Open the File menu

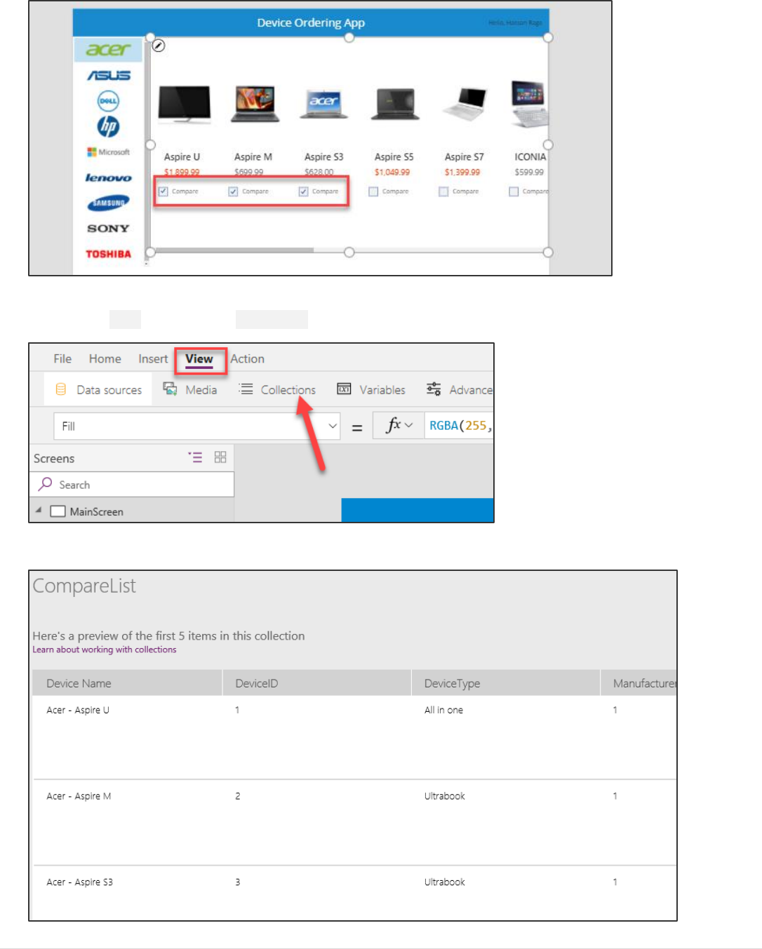click(x=62, y=358)
